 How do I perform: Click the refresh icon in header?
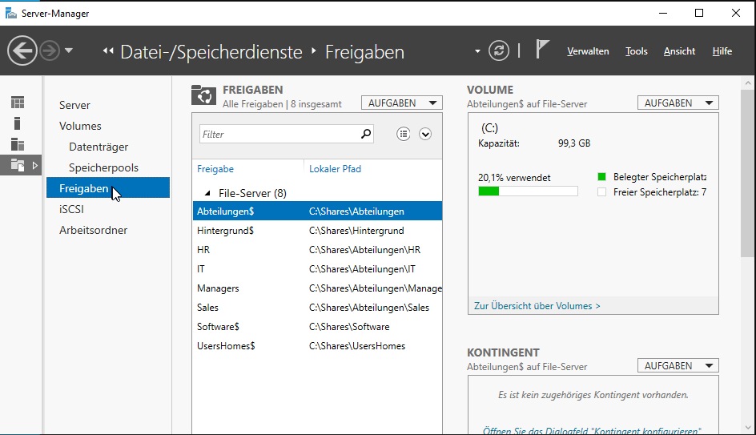[499, 50]
